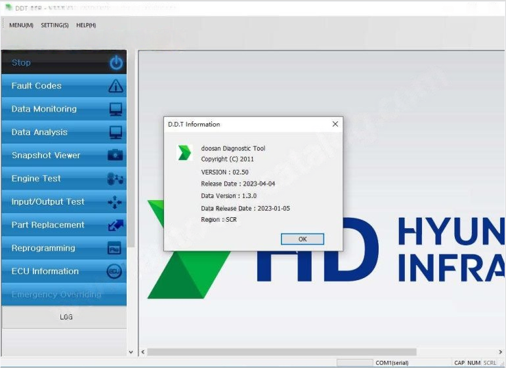This screenshot has width=506, height=368.
Task: Click the horizontal scrollbar right arrow
Action: pyautogui.click(x=500, y=352)
